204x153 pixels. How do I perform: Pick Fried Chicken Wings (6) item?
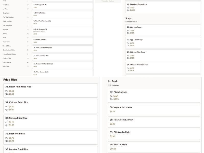point(62,49)
